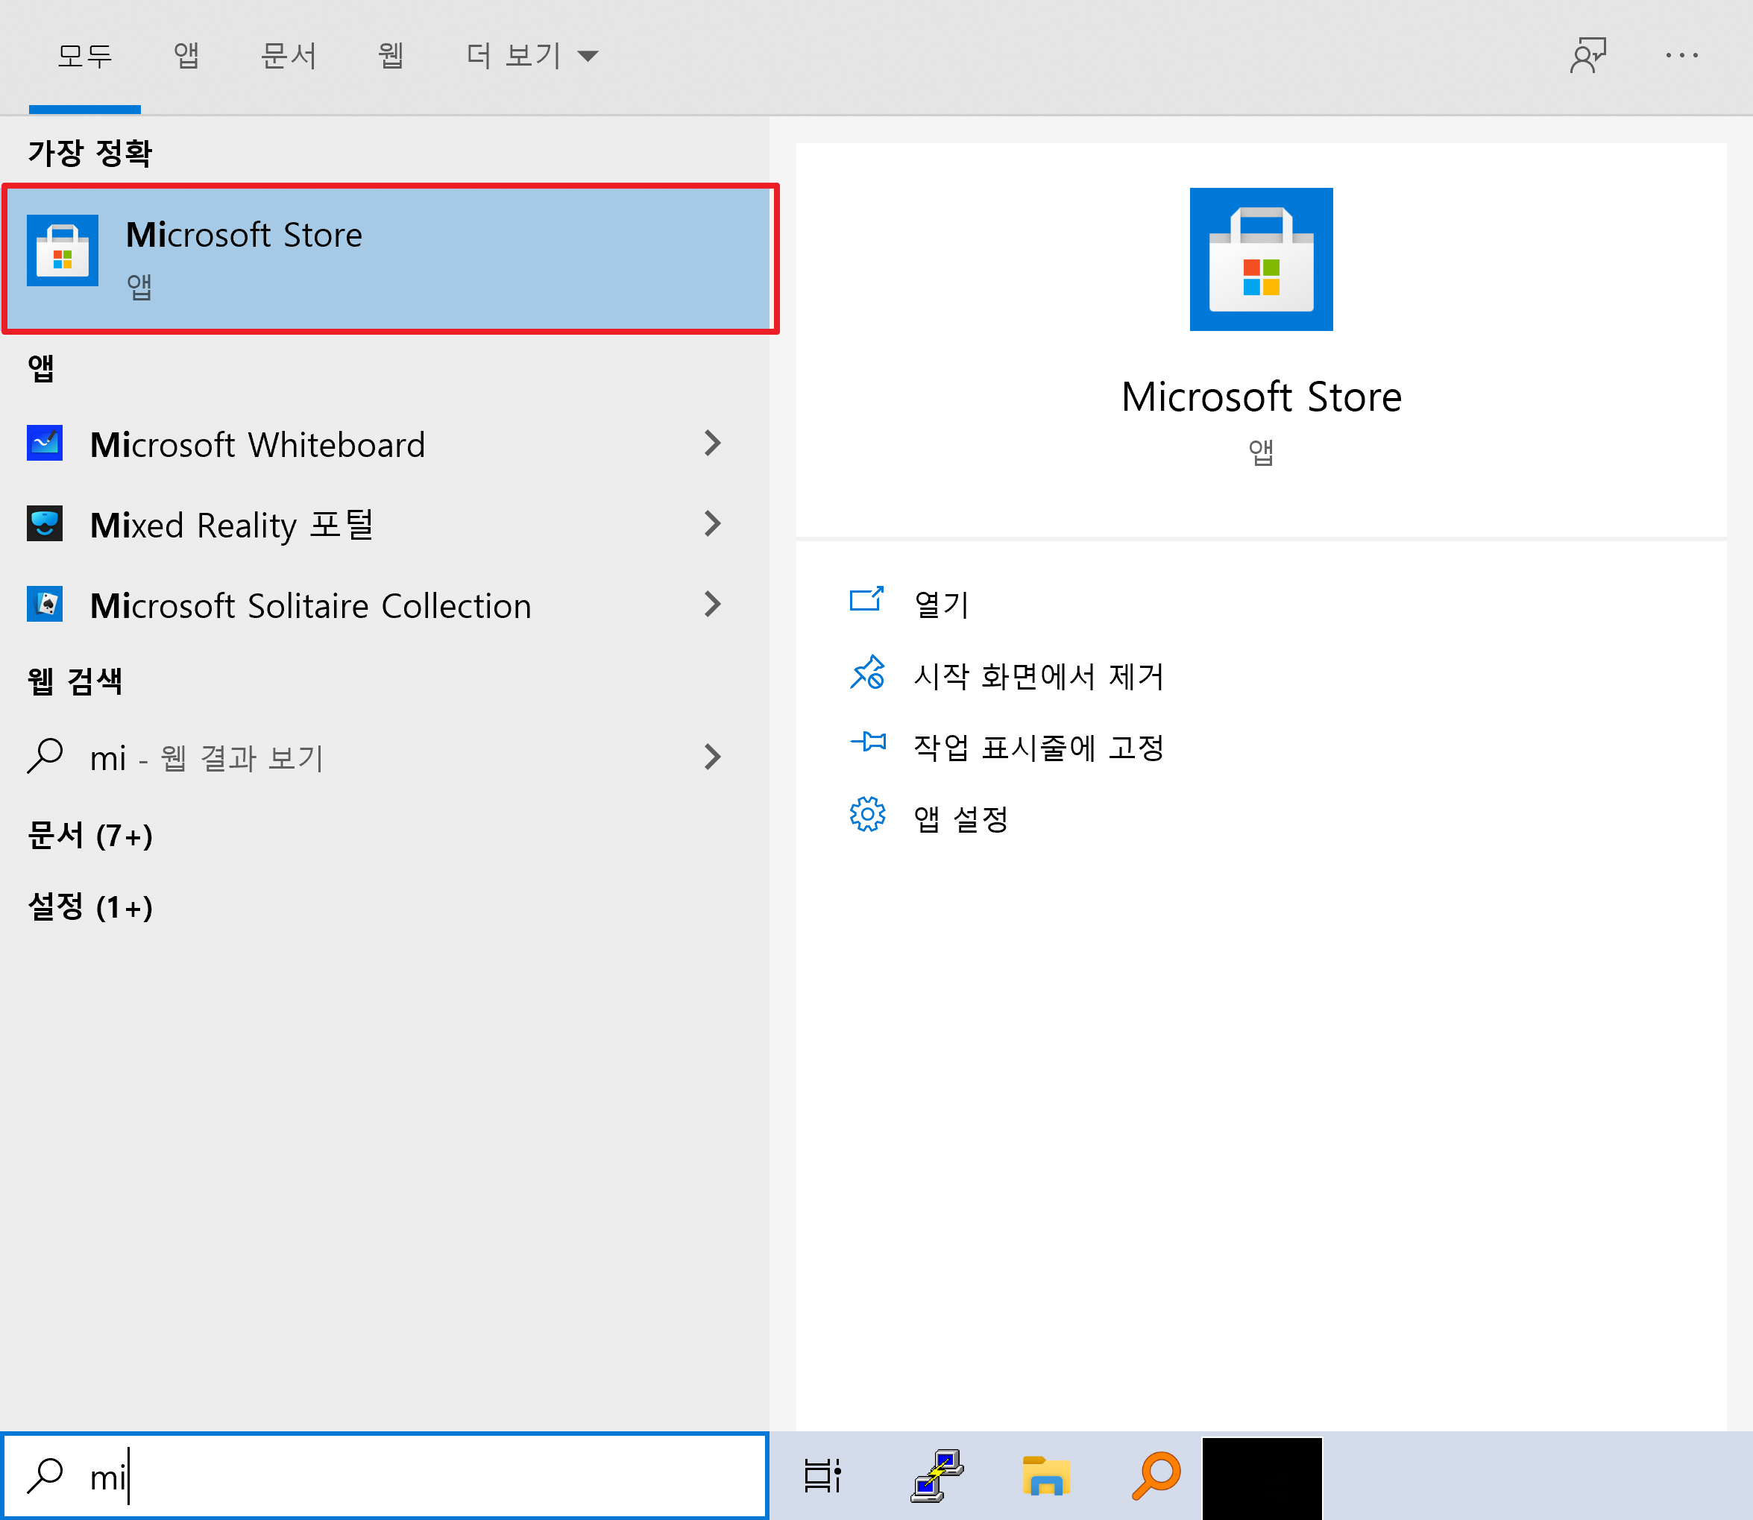Click the gear icon for 앱 설정
1753x1520 pixels.
point(866,815)
